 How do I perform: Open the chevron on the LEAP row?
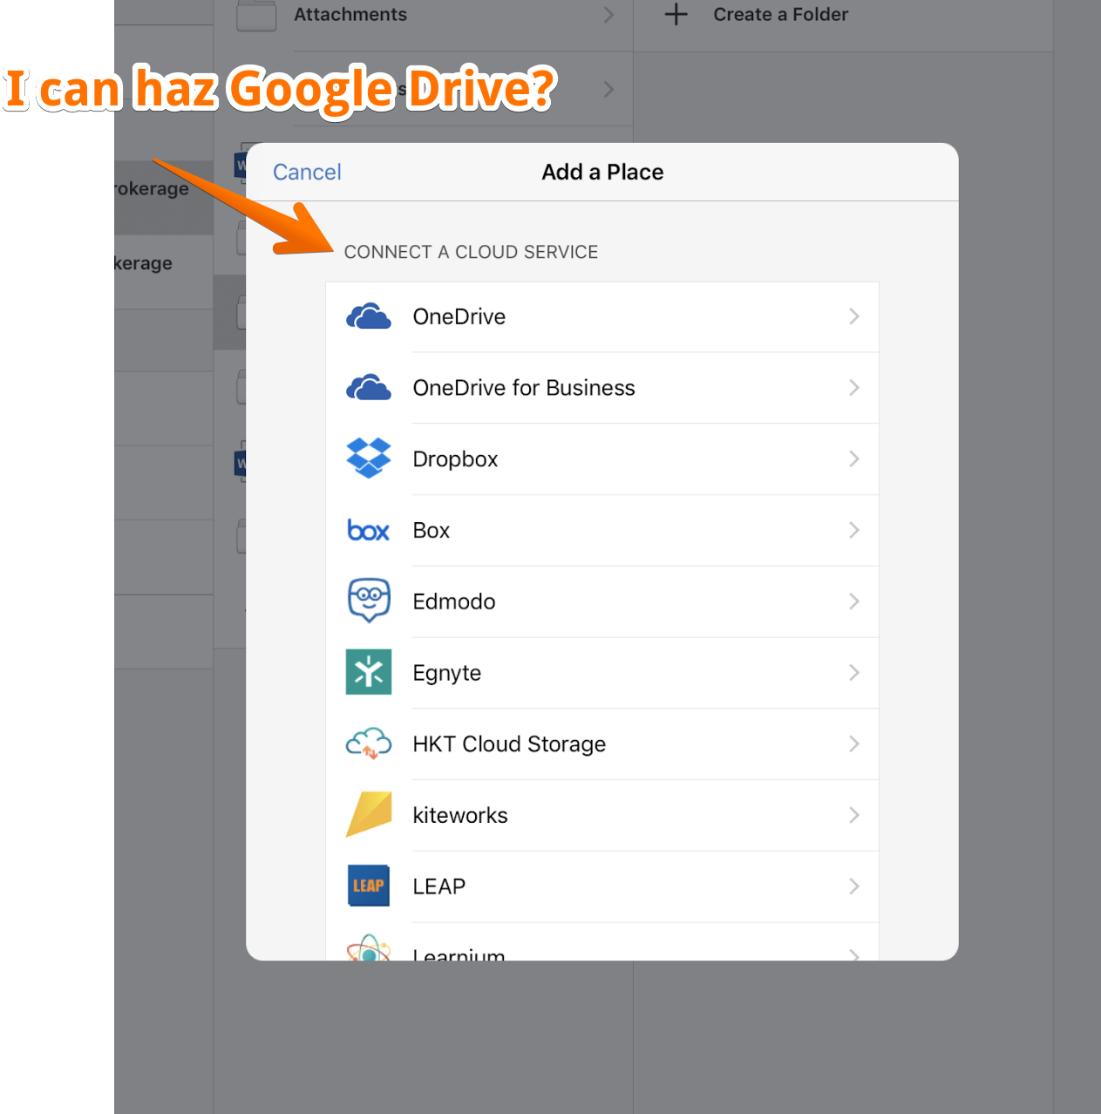click(854, 886)
